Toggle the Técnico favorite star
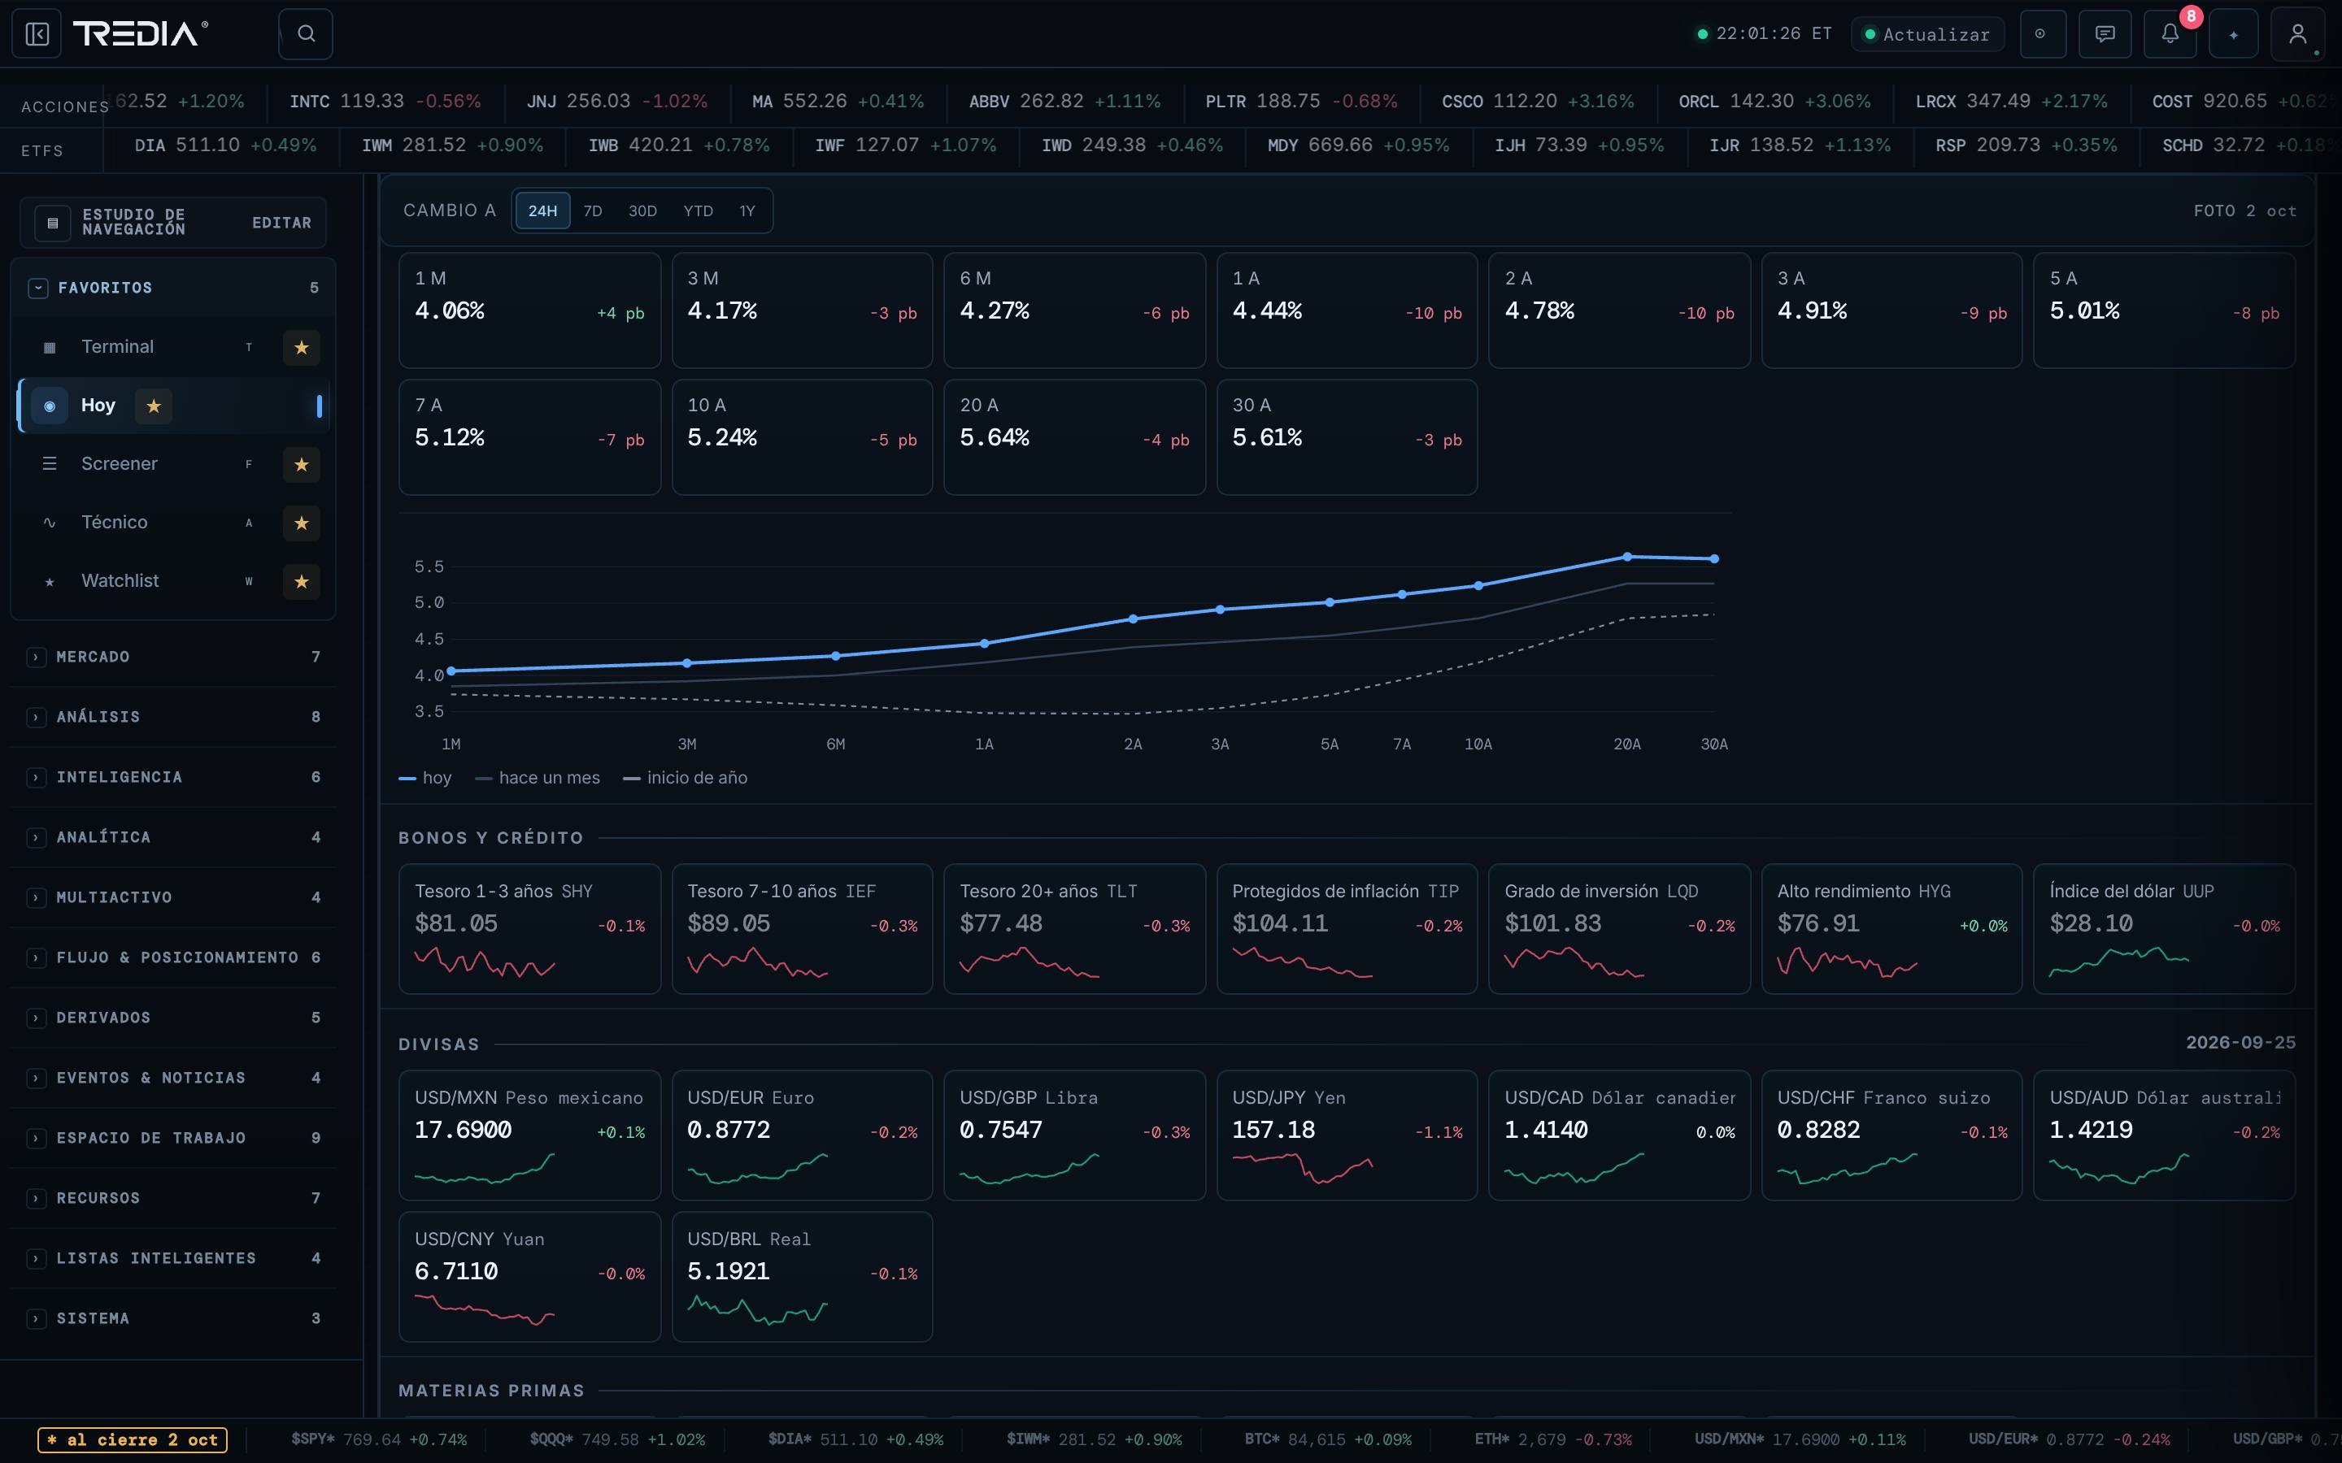Image resolution: width=2342 pixels, height=1463 pixels. [302, 523]
